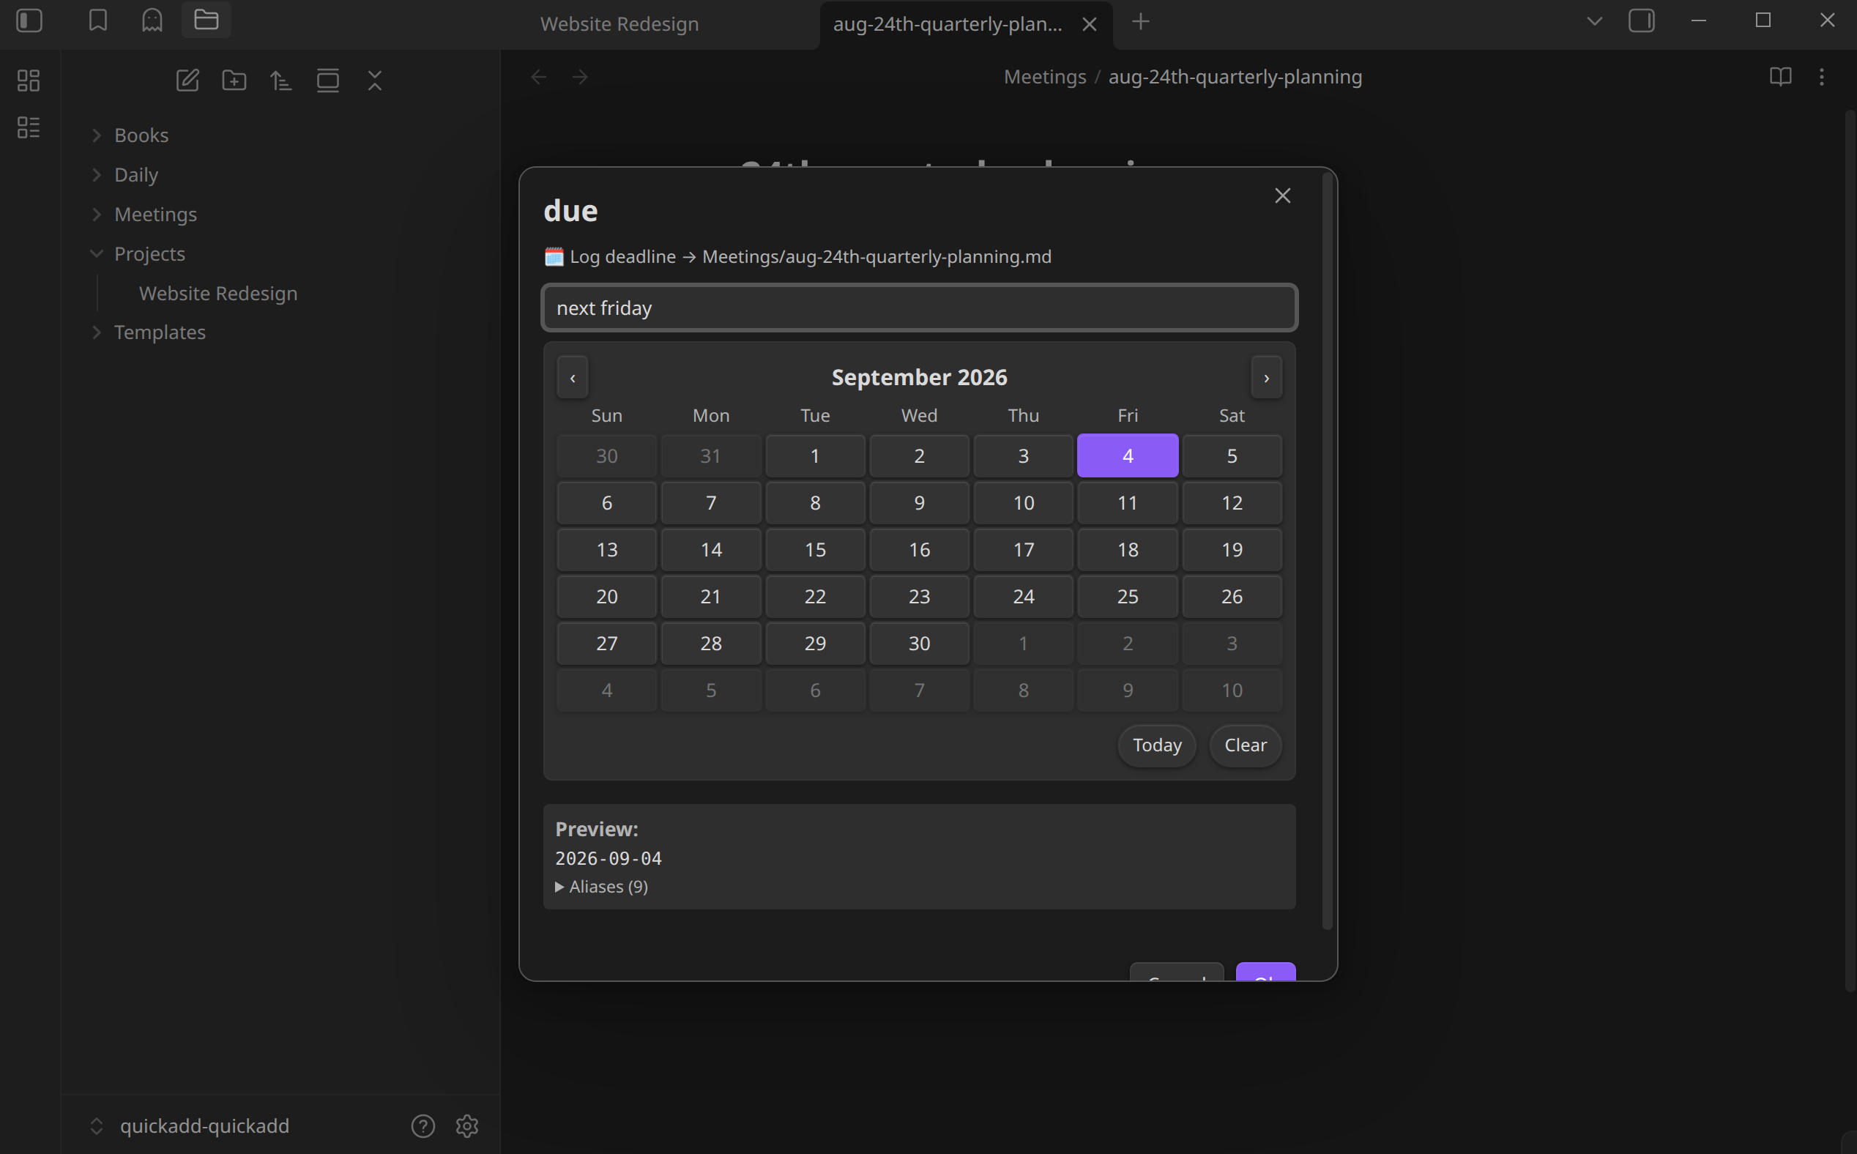This screenshot has width=1857, height=1154.
Task: Navigate forward arrow
Action: 580,77
